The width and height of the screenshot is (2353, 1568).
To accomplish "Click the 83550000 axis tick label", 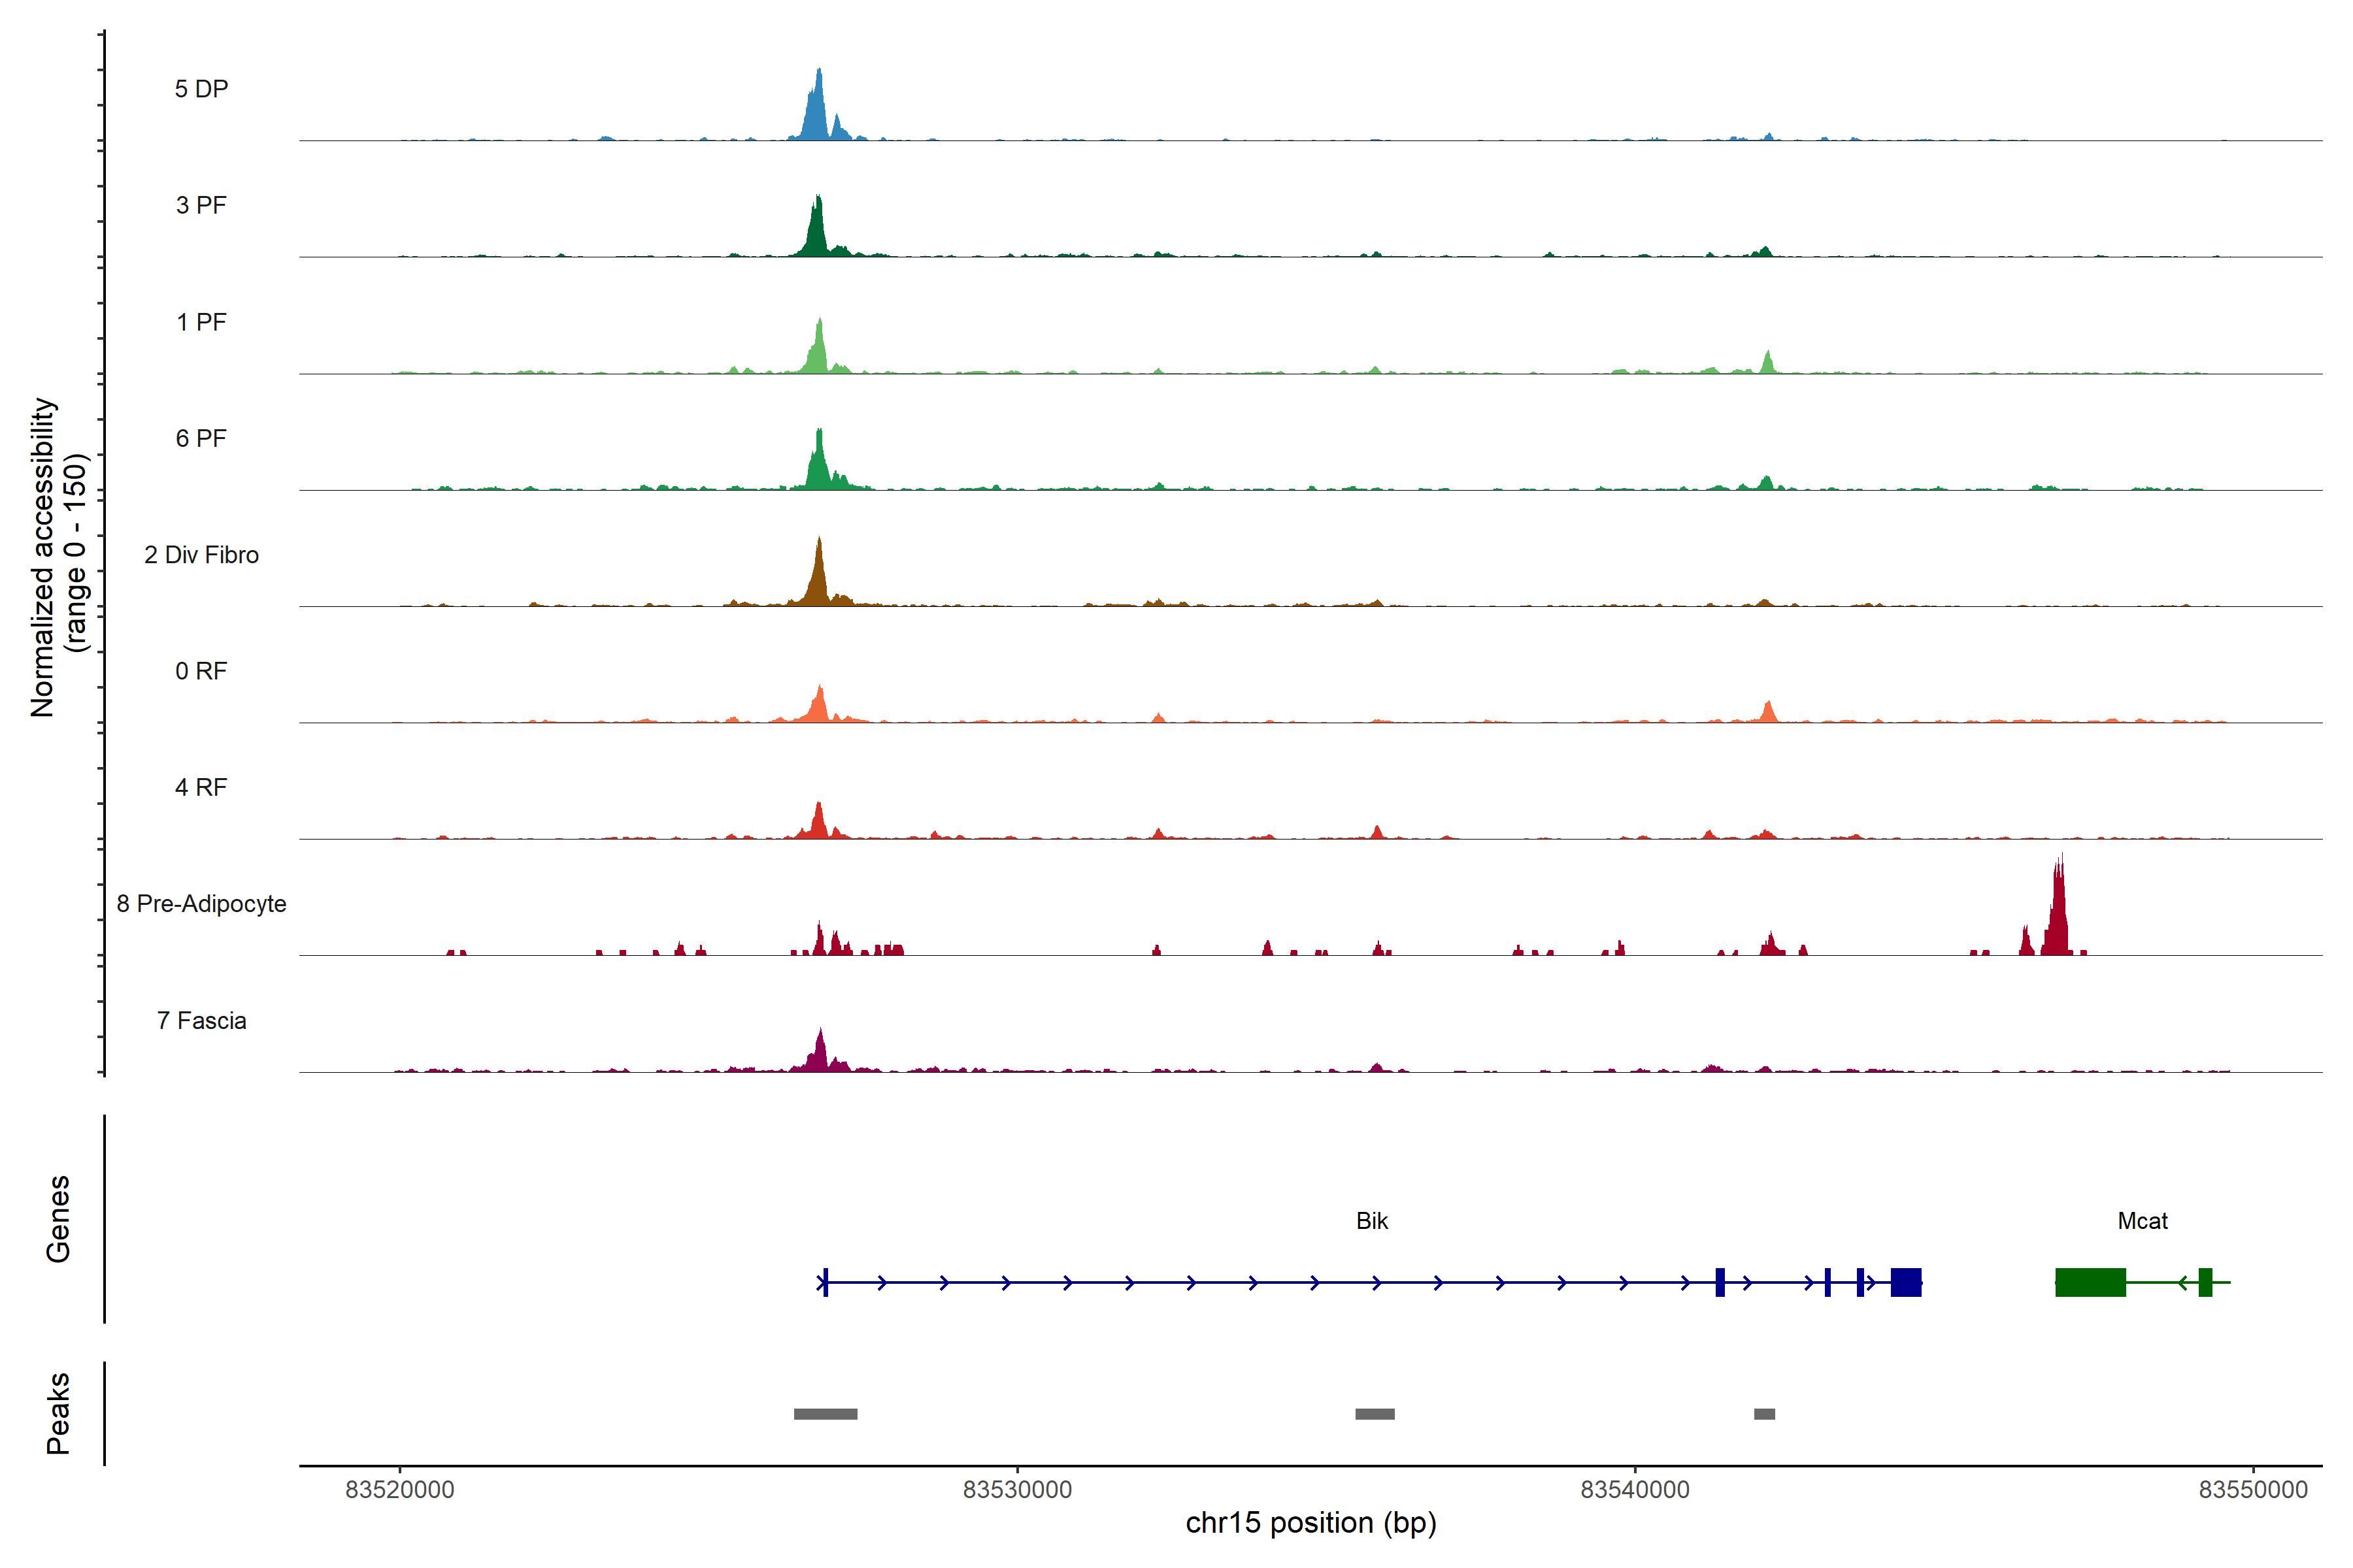I will pyautogui.click(x=2252, y=1490).
